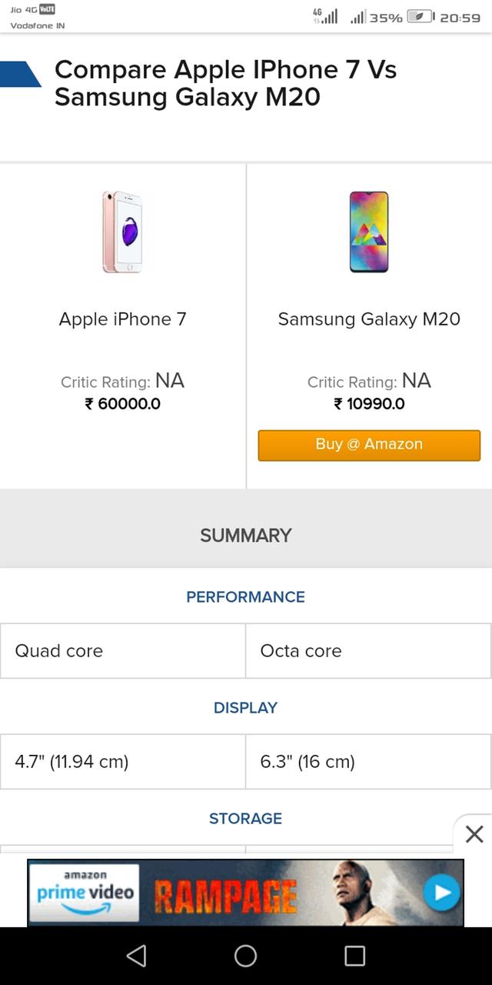The image size is (492, 985).
Task: Select the Octa core cell
Action: pyautogui.click(x=368, y=651)
